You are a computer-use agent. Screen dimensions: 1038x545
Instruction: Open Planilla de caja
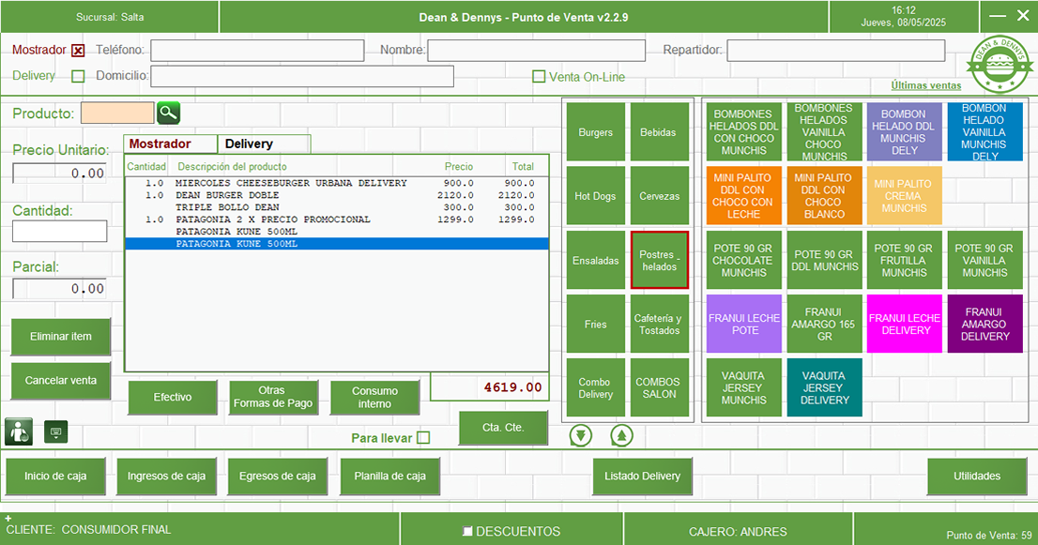point(389,476)
